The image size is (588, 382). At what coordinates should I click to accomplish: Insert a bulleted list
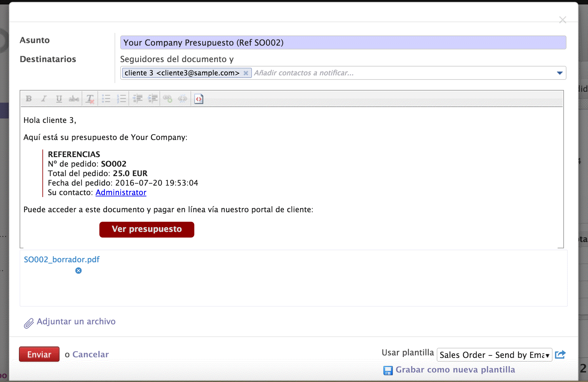[x=106, y=99]
